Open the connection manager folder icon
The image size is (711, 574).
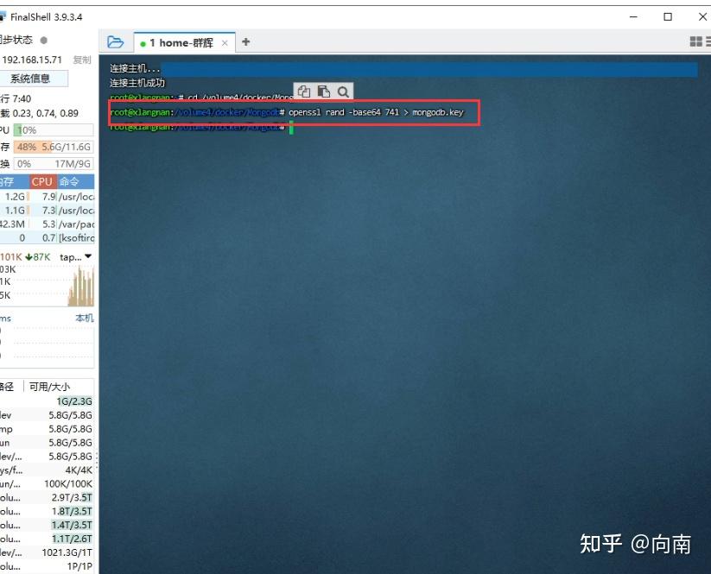tap(116, 41)
